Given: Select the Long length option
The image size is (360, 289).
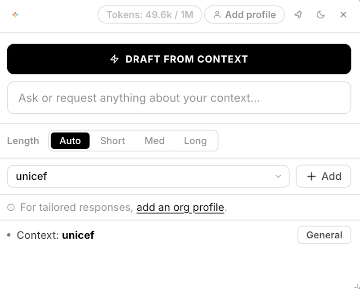Looking at the screenshot, I should click(196, 141).
